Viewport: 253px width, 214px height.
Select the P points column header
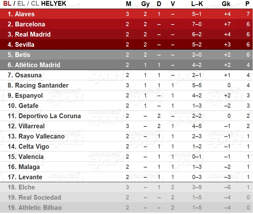(x=247, y=4)
